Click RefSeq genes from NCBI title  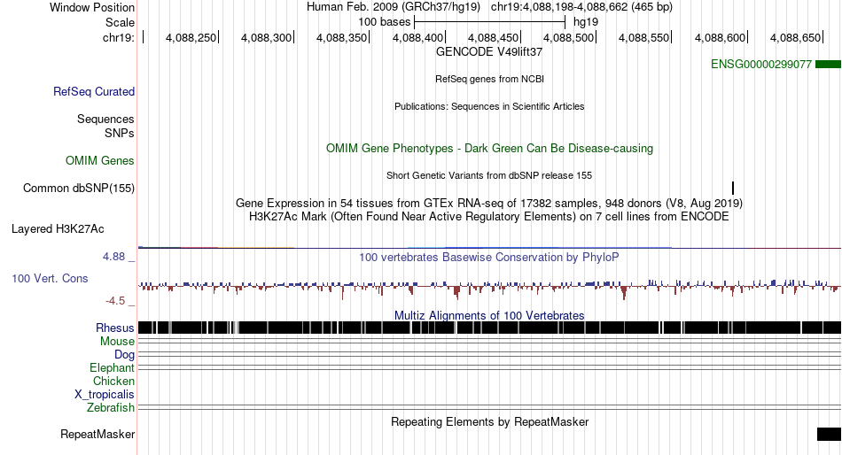pos(489,79)
